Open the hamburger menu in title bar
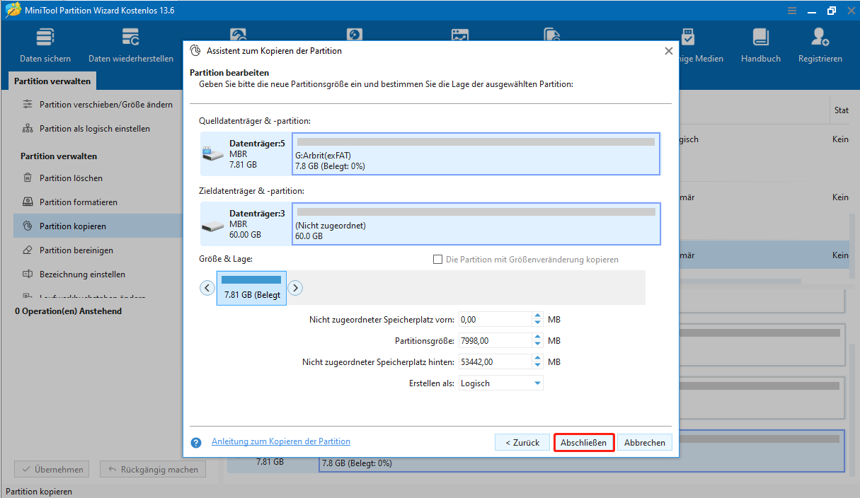 point(792,11)
